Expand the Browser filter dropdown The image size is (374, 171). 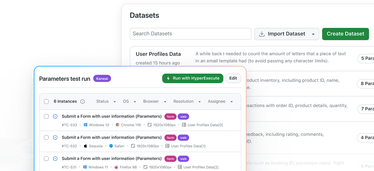[x=154, y=101]
